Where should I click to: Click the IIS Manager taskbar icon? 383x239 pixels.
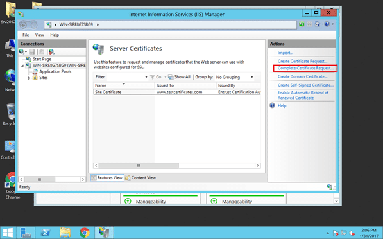[104, 233]
